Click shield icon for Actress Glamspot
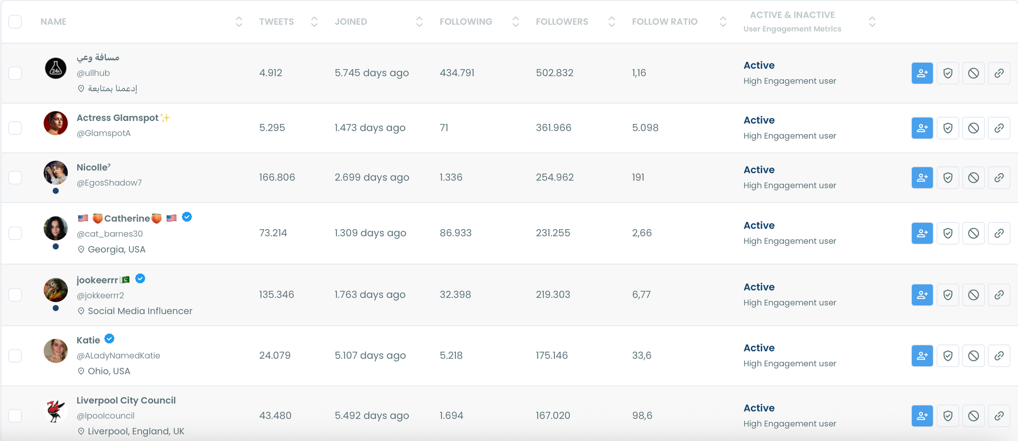 [x=948, y=128]
